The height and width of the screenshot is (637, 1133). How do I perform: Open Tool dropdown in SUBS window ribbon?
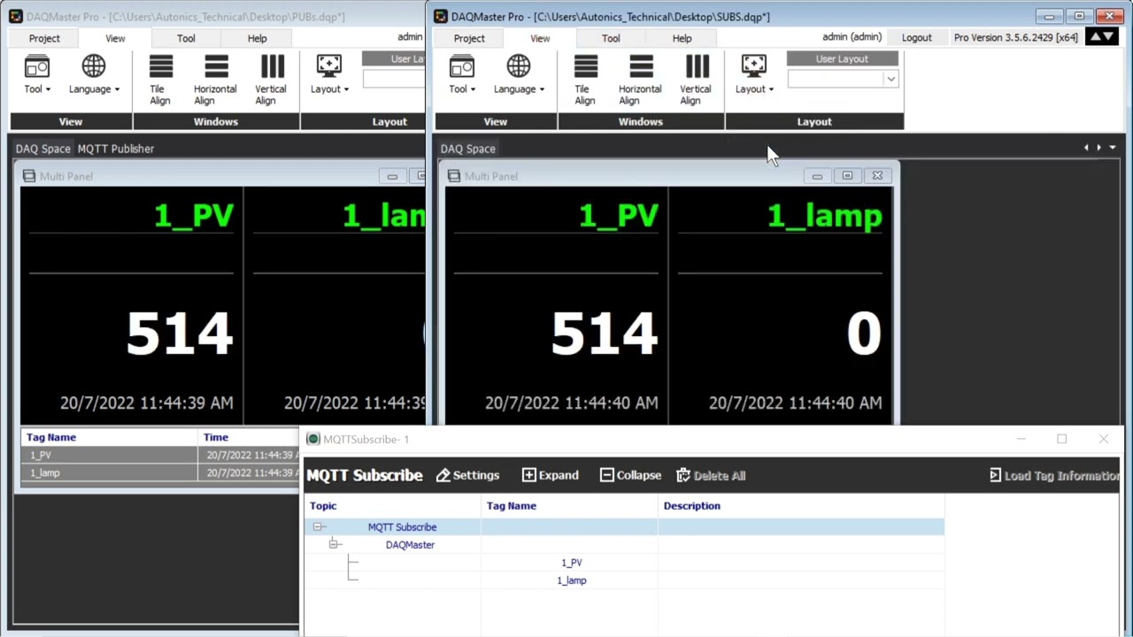461,74
